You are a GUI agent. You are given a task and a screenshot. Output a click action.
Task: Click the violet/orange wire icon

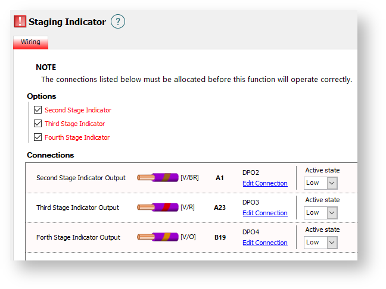(158, 237)
